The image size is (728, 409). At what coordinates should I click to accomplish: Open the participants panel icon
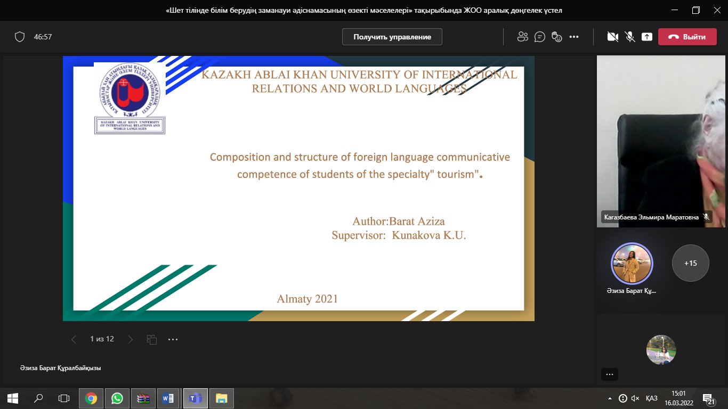point(522,37)
